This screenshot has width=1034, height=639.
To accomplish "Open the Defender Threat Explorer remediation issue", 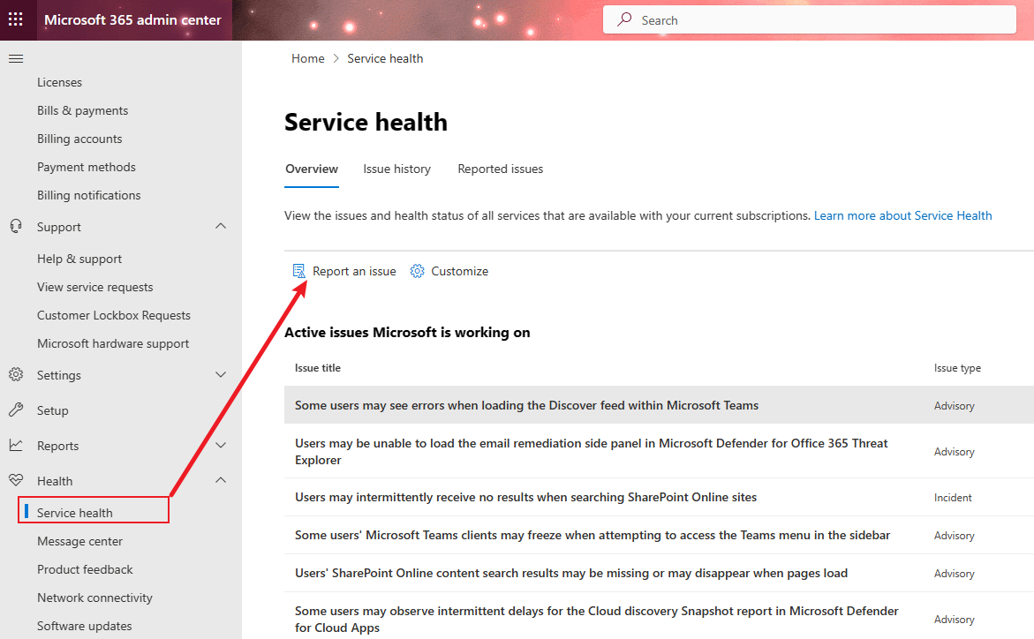I will point(592,452).
